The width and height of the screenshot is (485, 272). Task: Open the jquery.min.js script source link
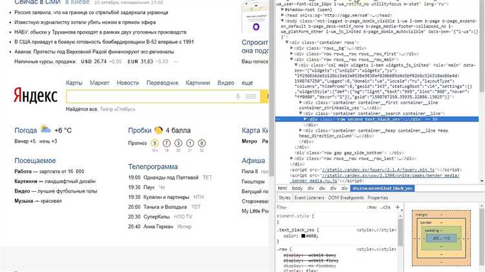(378, 170)
